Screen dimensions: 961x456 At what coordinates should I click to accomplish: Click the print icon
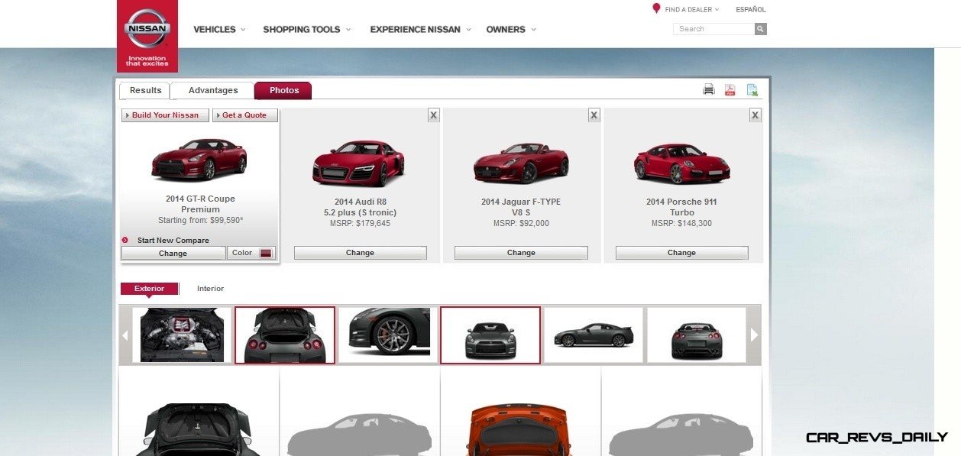pyautogui.click(x=709, y=90)
